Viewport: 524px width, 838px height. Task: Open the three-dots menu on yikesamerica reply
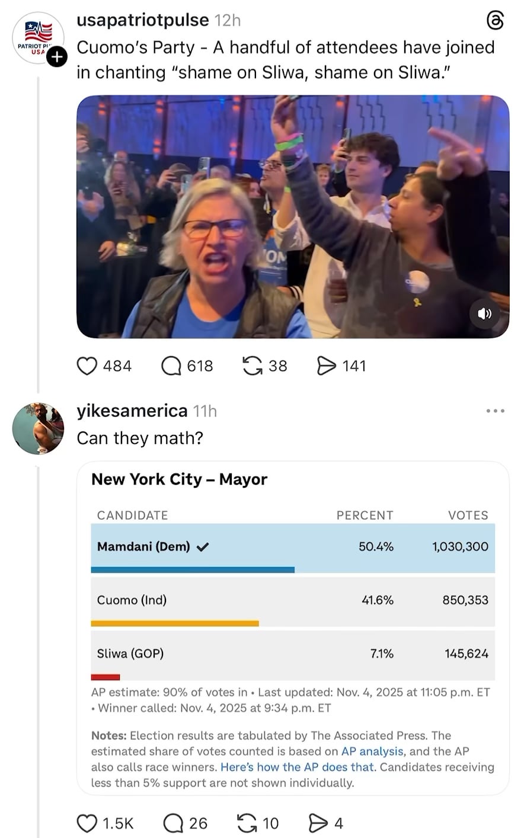495,411
